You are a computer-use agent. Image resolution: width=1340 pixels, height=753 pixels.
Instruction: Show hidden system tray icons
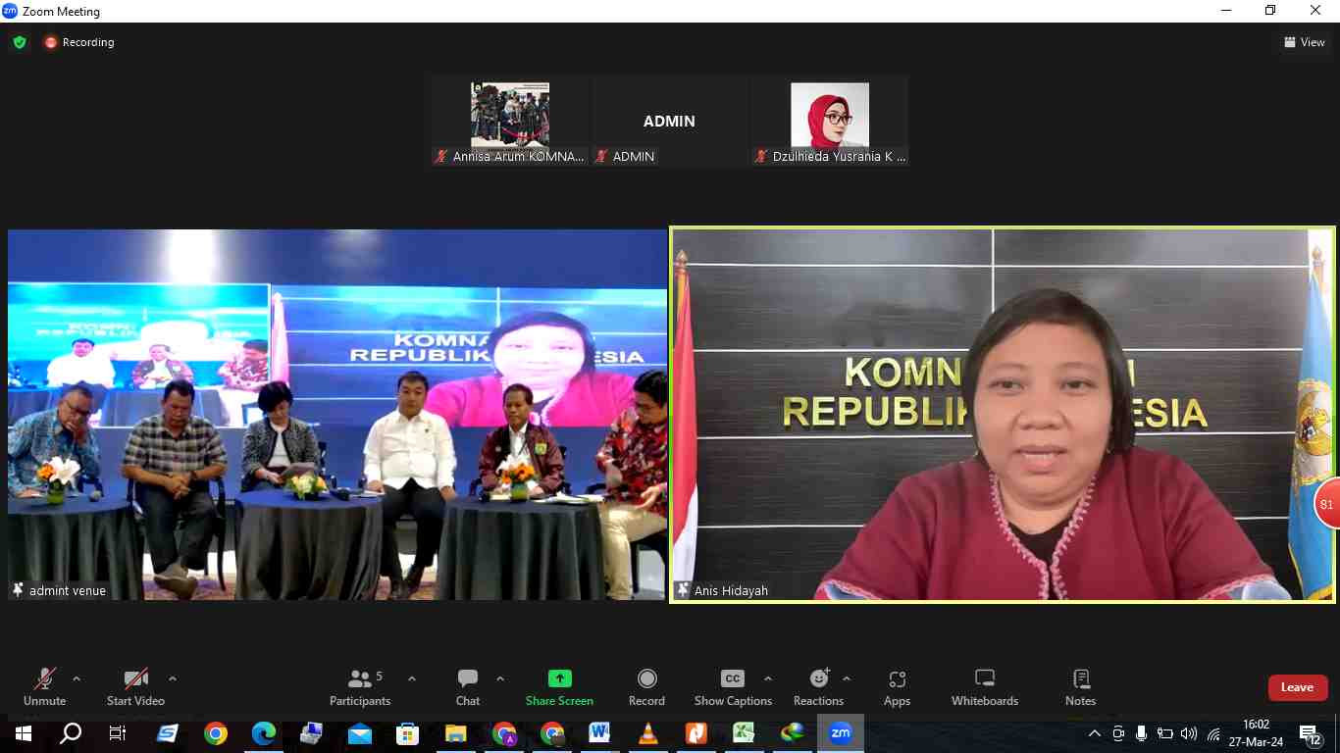pyautogui.click(x=1095, y=733)
